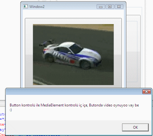This screenshot has height=136, width=153.
Task: Select the Window2 title bar text
Action: coord(37,7)
